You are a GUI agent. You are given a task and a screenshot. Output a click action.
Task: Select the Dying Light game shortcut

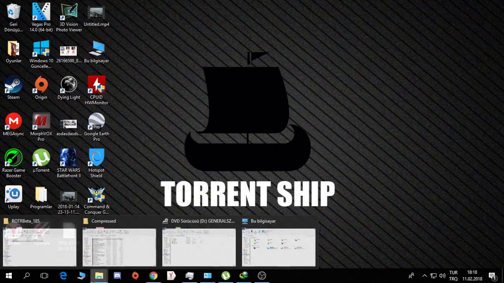click(69, 88)
